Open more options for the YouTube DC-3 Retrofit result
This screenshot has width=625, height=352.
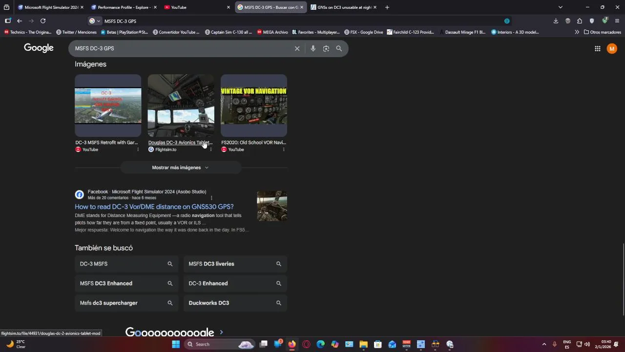pos(138,150)
